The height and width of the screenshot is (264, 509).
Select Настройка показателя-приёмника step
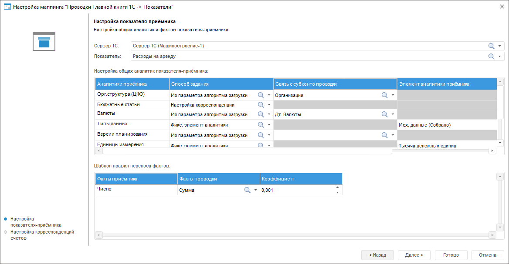coord(36,222)
